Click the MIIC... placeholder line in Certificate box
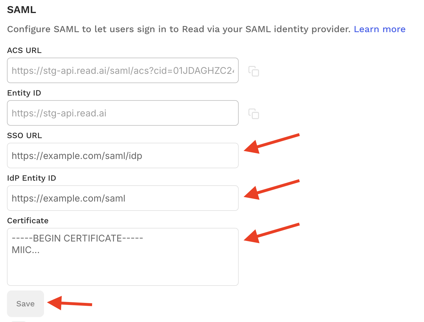 (26, 250)
